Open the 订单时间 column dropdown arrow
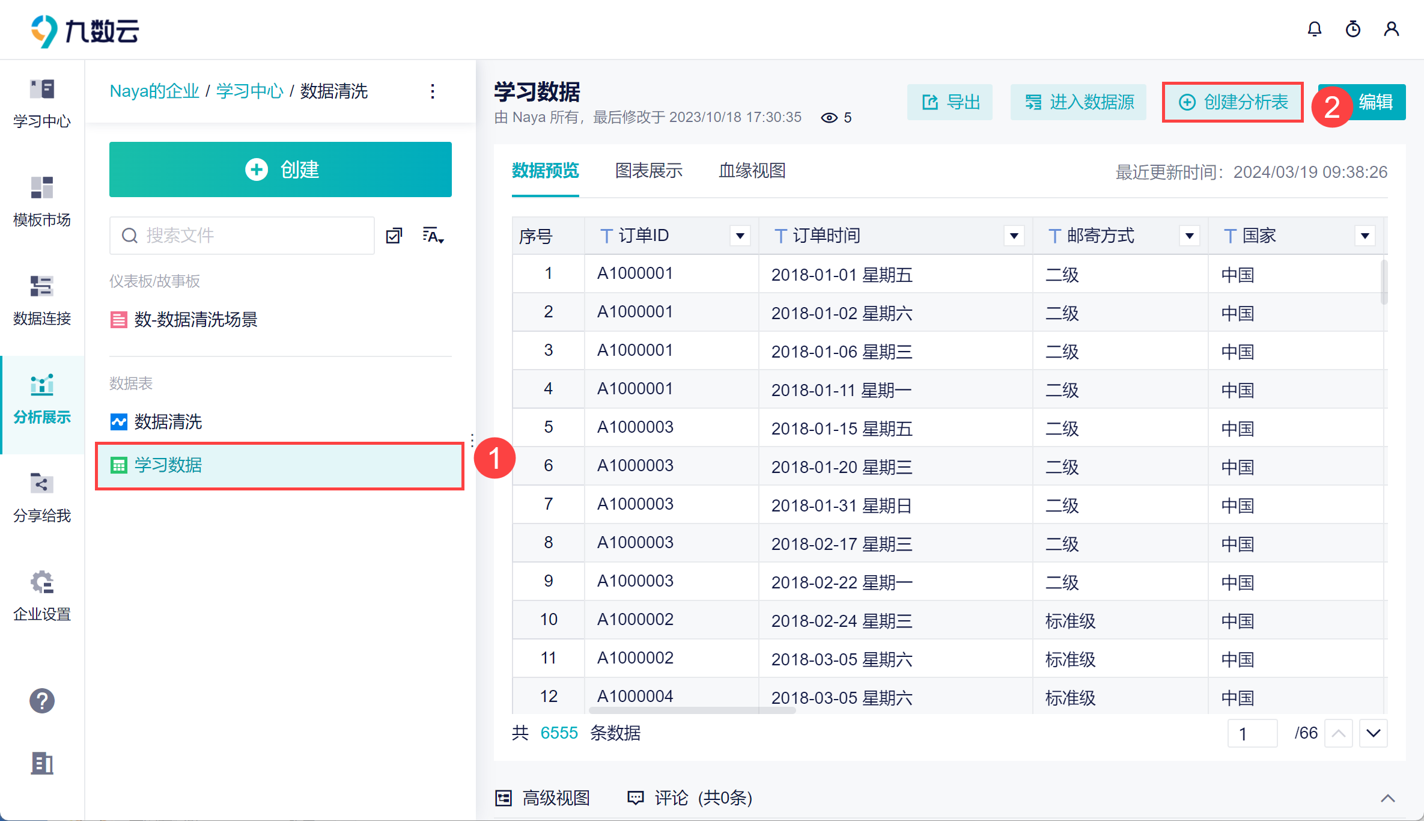 click(1014, 236)
